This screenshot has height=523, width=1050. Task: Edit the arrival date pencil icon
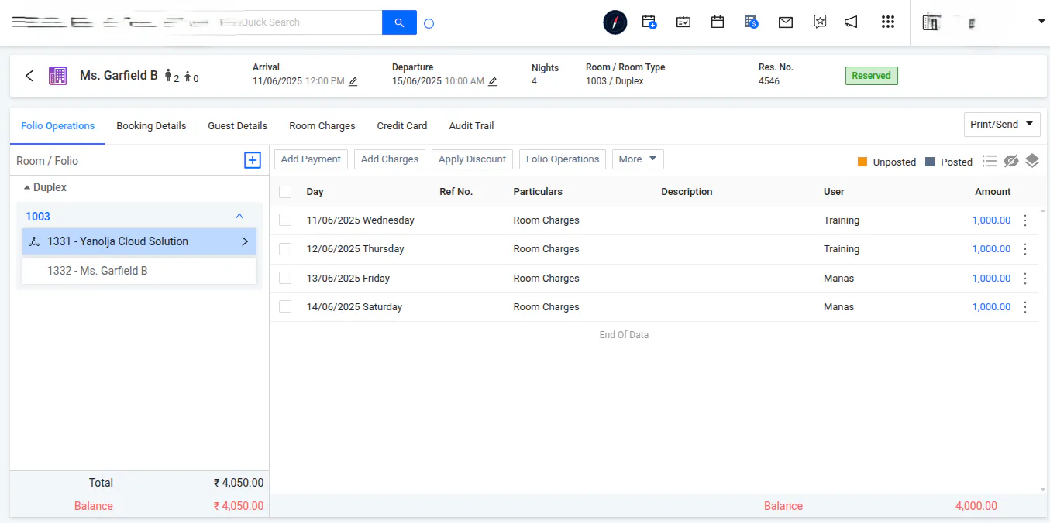pos(353,81)
